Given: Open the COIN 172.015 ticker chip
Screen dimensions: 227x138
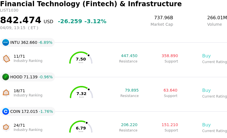Looking at the screenshot, I should [28, 111].
